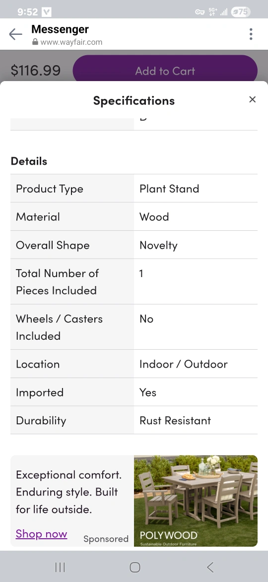The image size is (268, 582).
Task: Tap the Android recent apps button
Action: (60, 567)
